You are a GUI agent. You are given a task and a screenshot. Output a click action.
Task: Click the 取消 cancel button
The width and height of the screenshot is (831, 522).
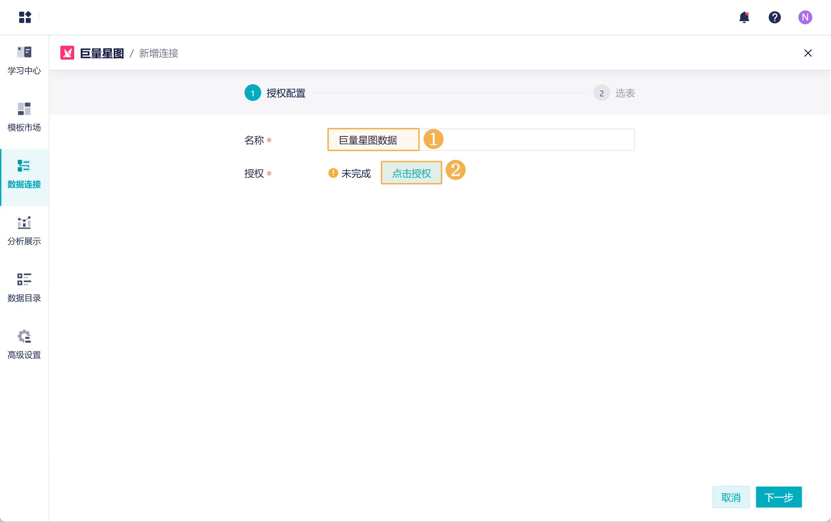tap(730, 497)
